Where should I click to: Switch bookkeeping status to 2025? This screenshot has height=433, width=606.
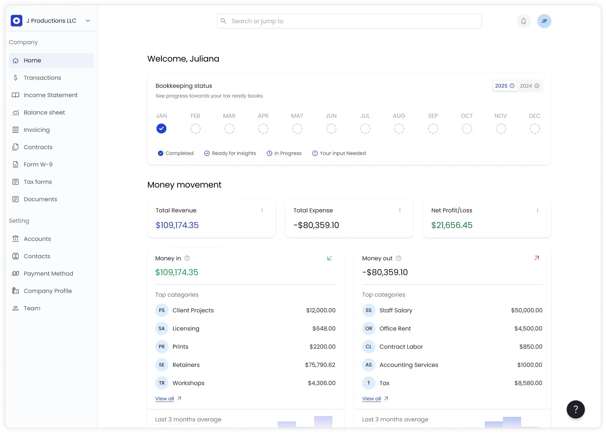coord(505,86)
